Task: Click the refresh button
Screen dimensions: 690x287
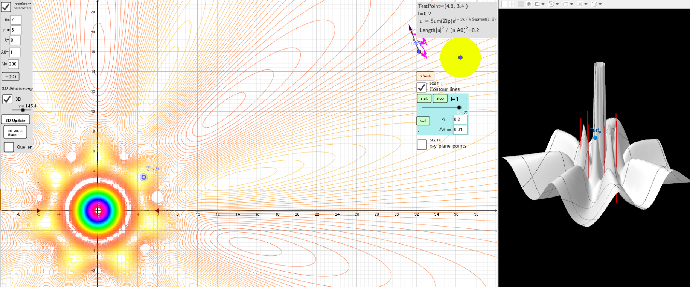Action: [425, 76]
